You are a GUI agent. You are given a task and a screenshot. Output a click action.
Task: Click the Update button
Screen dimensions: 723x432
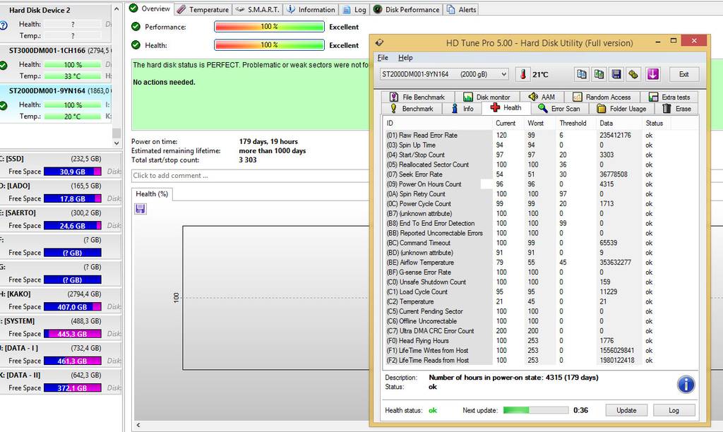point(626,410)
